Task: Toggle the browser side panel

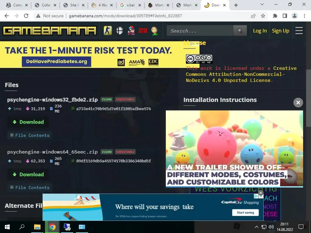Action: pyautogui.click(x=285, y=16)
